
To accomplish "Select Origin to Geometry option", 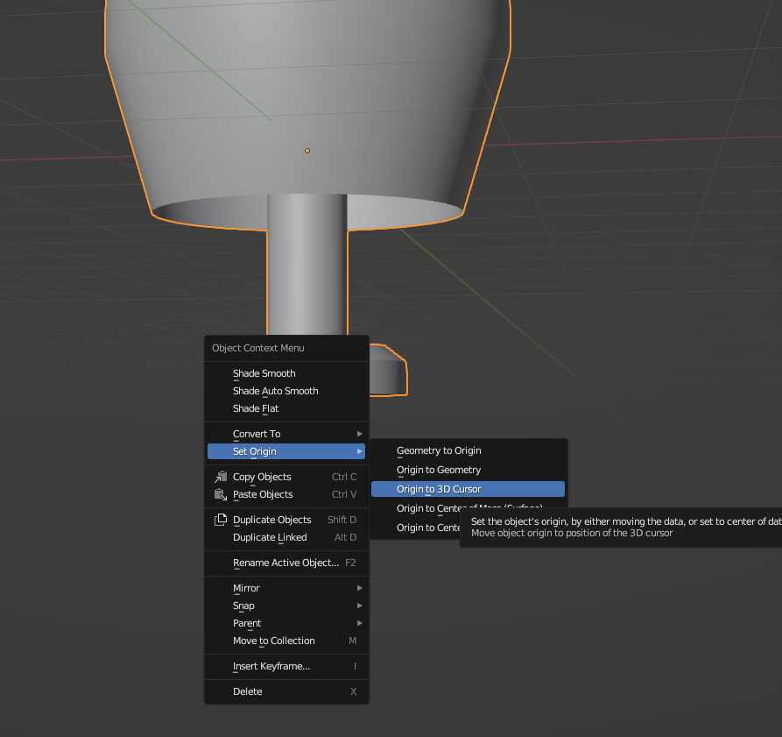I will click(468, 470).
